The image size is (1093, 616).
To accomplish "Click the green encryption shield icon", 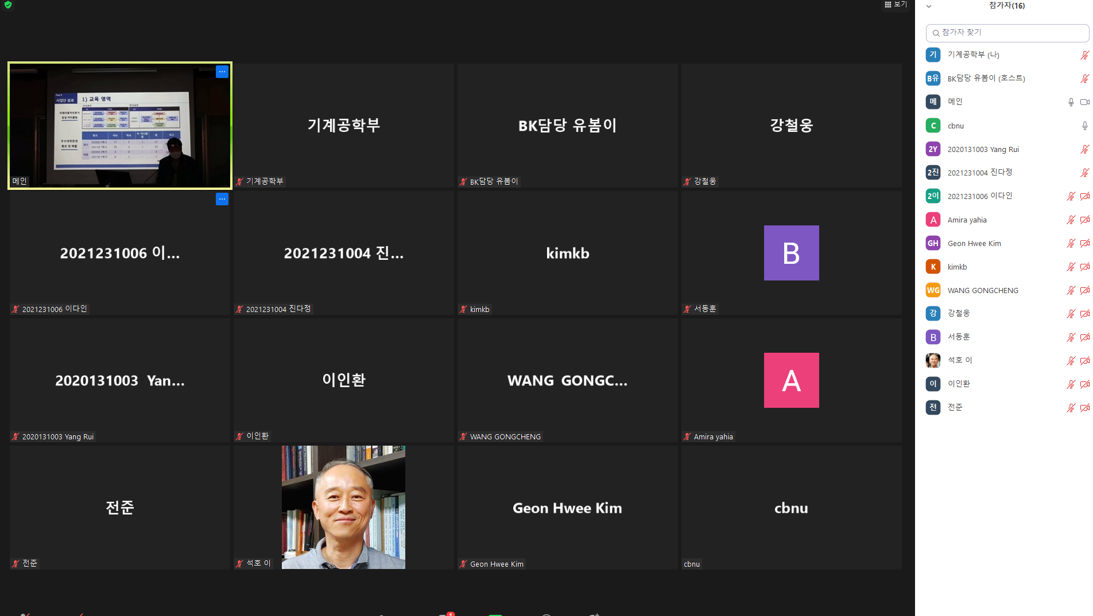I will 8,5.
